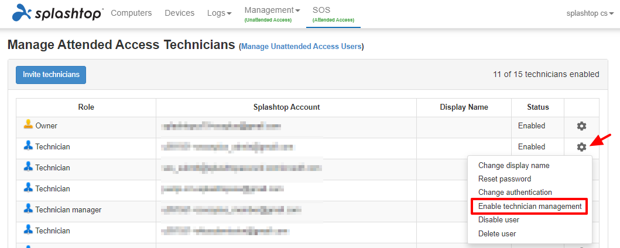Click Manage Attended Access Technicians heading
Image resolution: width=620 pixels, height=248 pixels.
pos(121,45)
